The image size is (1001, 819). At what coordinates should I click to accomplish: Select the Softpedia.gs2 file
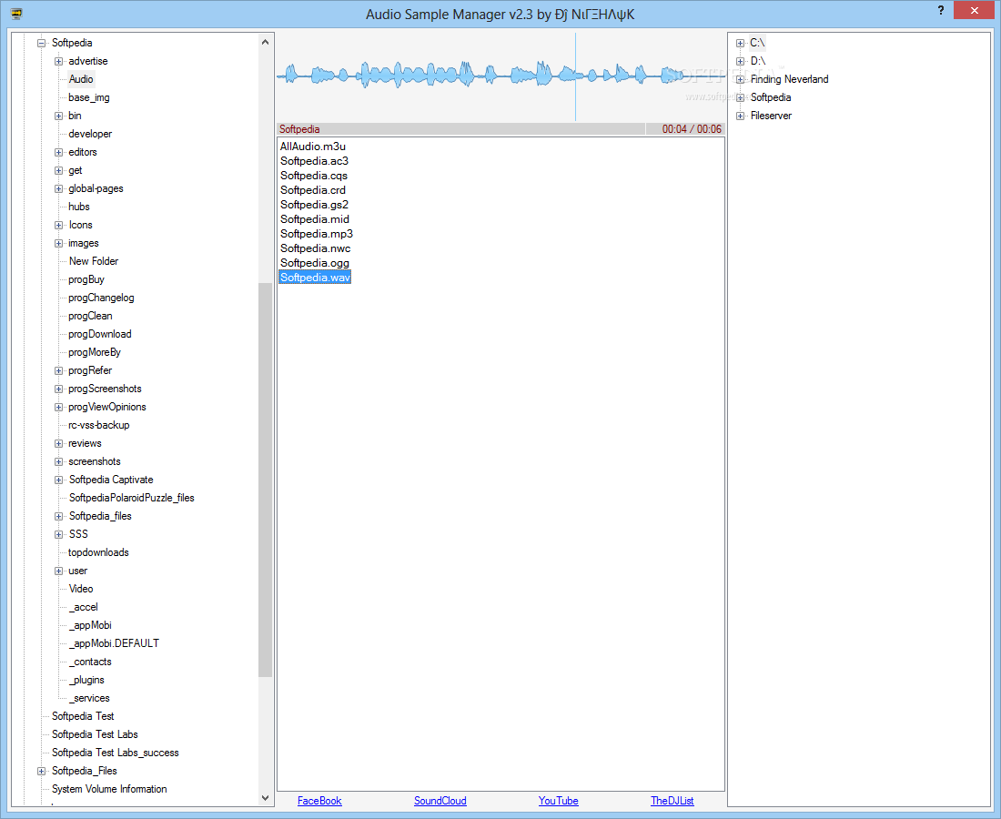coord(314,205)
